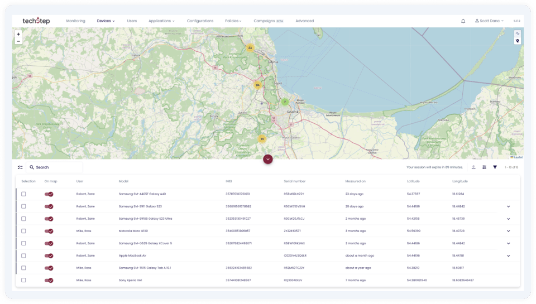The image size is (536, 304).
Task: Click the techstep logo
Action: tap(36, 21)
